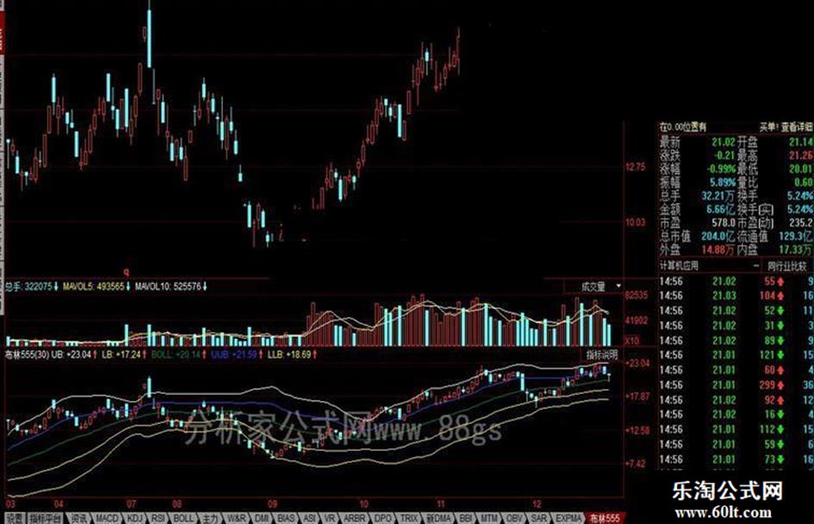Click the 最低 value 20.01

801,170
